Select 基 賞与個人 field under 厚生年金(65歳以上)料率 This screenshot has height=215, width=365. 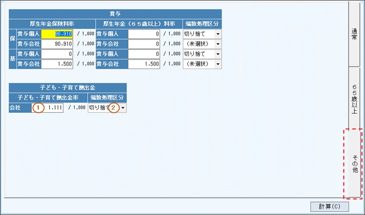pyautogui.click(x=144, y=54)
